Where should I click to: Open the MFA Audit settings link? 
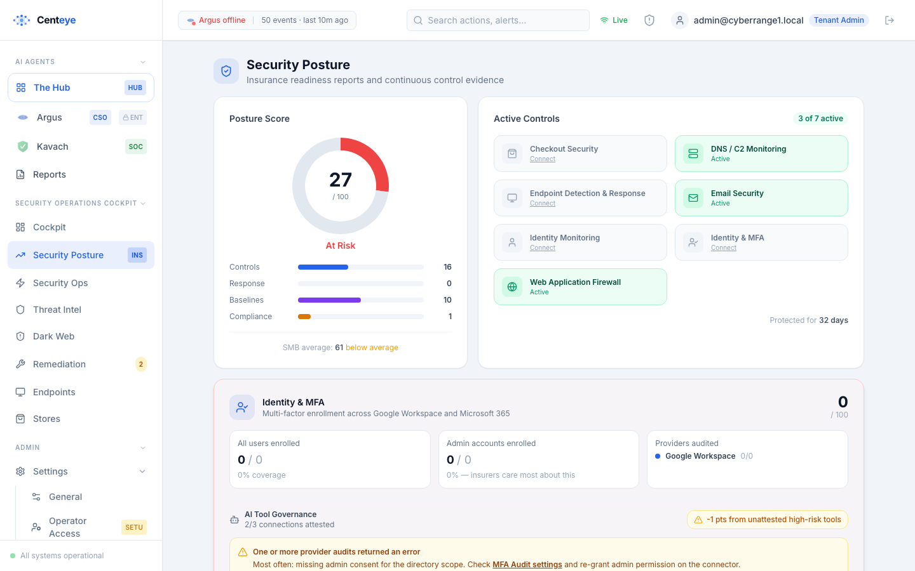527,565
